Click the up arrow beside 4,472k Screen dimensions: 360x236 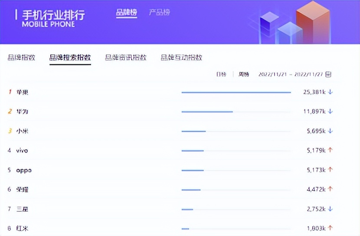(331, 189)
